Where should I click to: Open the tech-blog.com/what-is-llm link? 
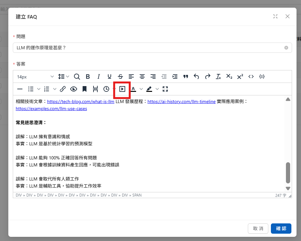pyautogui.click(x=81, y=102)
